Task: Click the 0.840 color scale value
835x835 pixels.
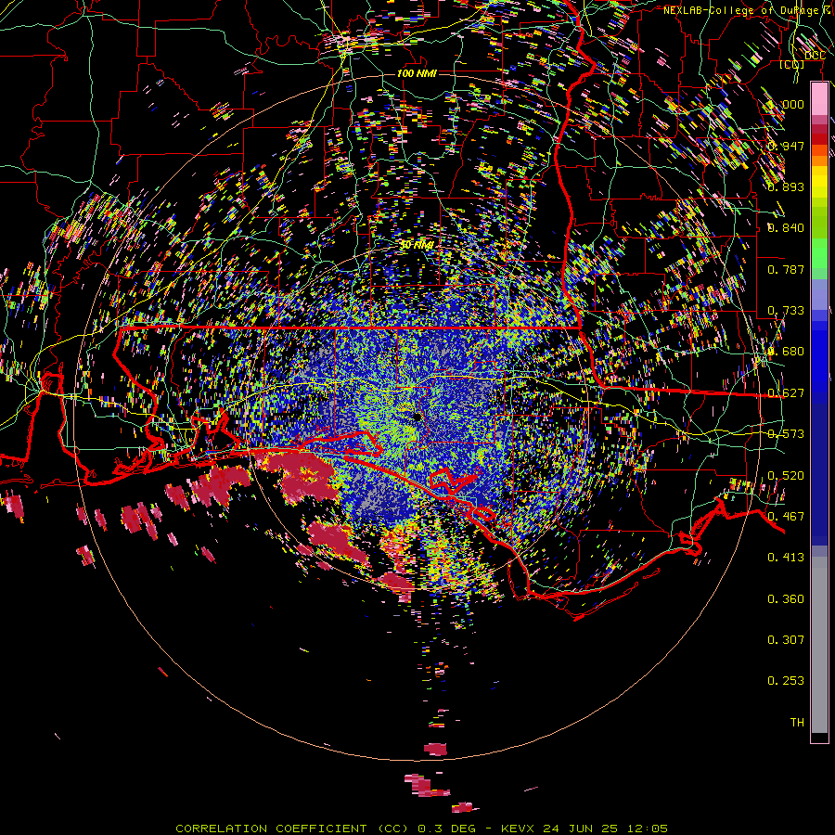Action: pyautogui.click(x=786, y=228)
